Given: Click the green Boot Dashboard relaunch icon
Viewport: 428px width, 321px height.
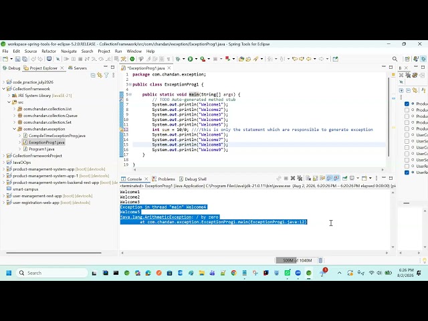Looking at the screenshot, I should pyautogui.click(x=132, y=59).
